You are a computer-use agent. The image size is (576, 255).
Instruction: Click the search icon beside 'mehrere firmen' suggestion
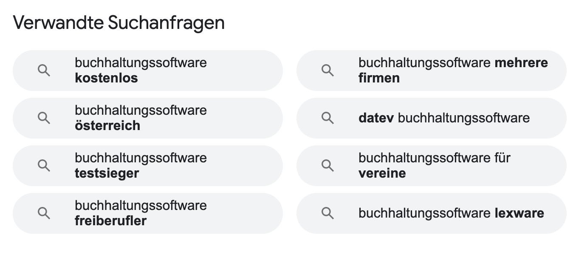click(x=328, y=71)
